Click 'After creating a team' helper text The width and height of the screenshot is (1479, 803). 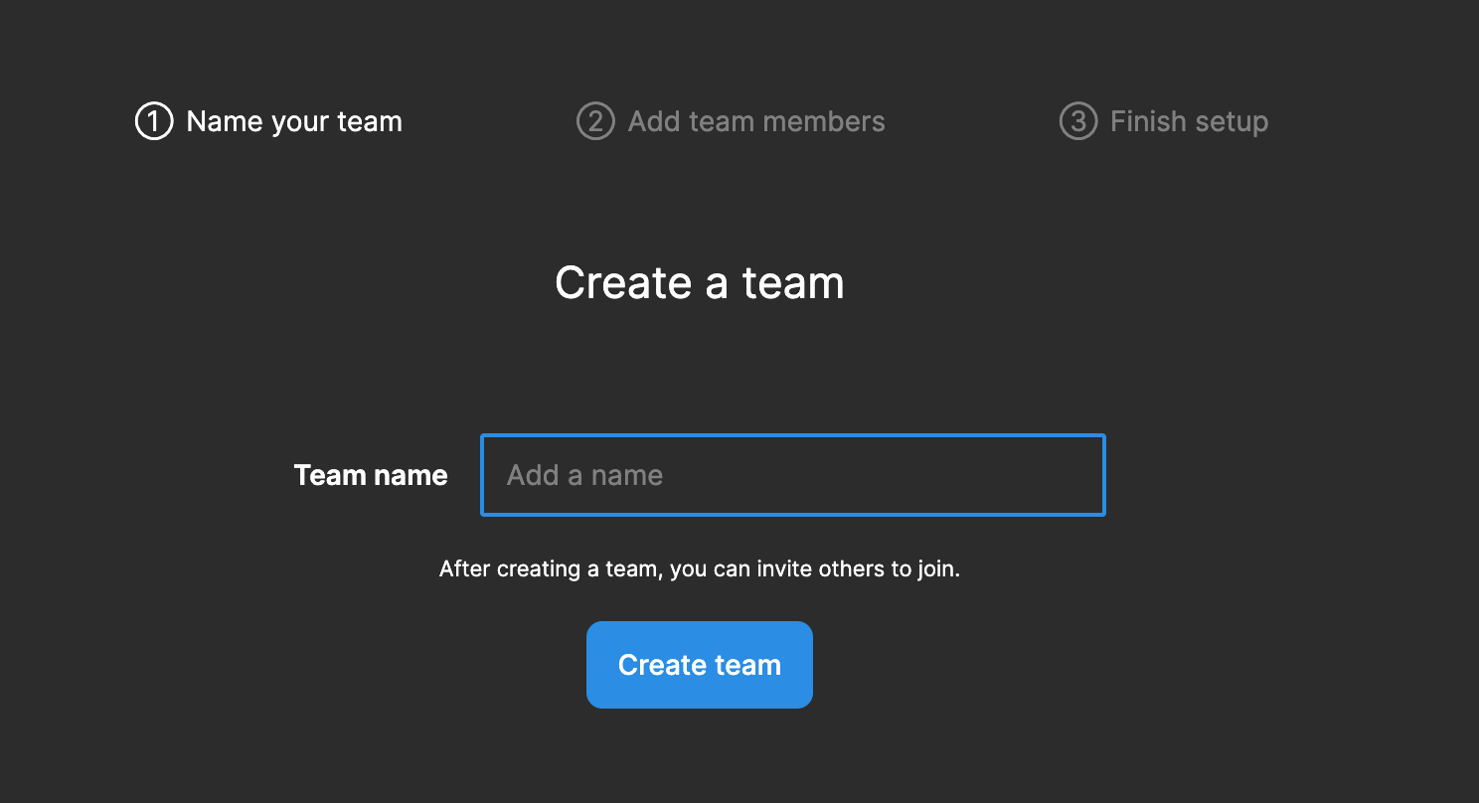click(700, 569)
